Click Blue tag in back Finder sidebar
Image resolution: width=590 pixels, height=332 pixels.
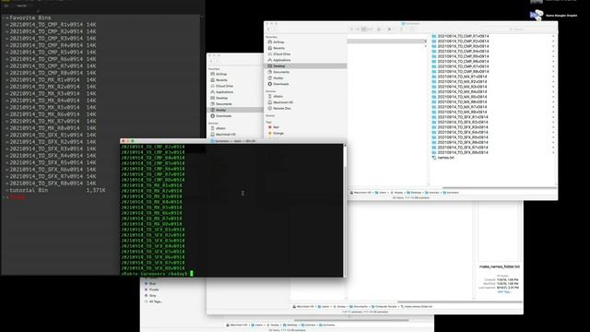pos(150,283)
